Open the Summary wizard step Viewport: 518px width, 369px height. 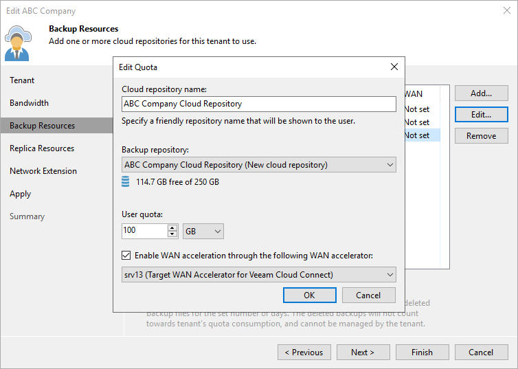coord(27,216)
